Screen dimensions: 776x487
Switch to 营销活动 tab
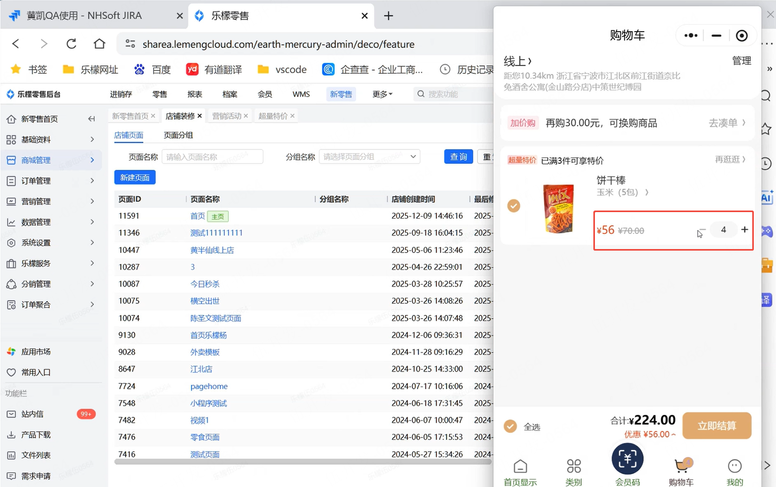(226, 116)
